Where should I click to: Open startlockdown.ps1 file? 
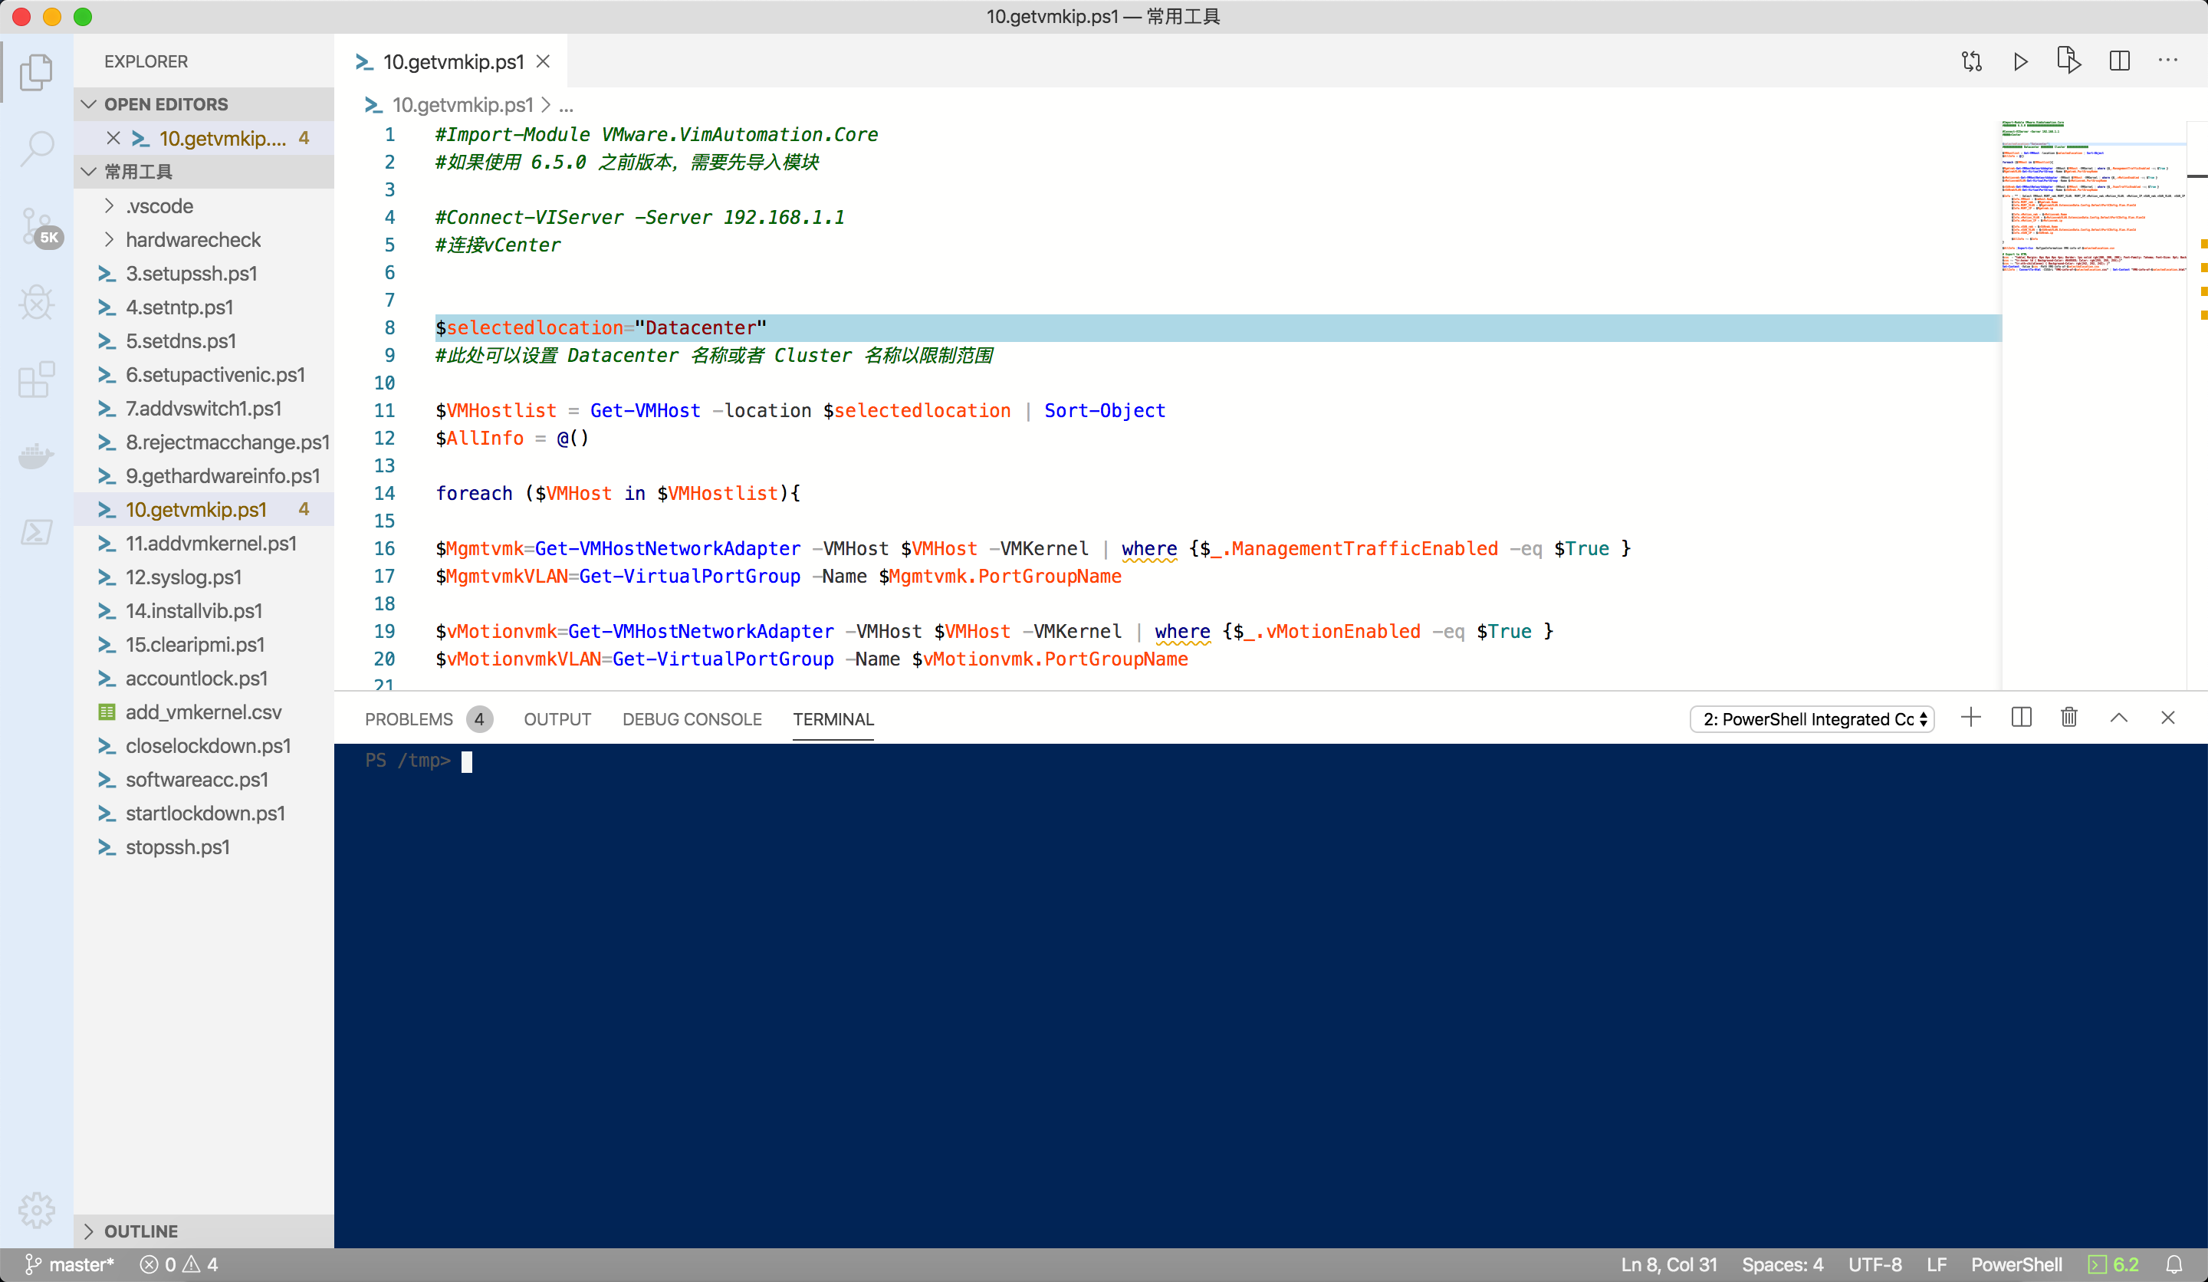(x=203, y=814)
